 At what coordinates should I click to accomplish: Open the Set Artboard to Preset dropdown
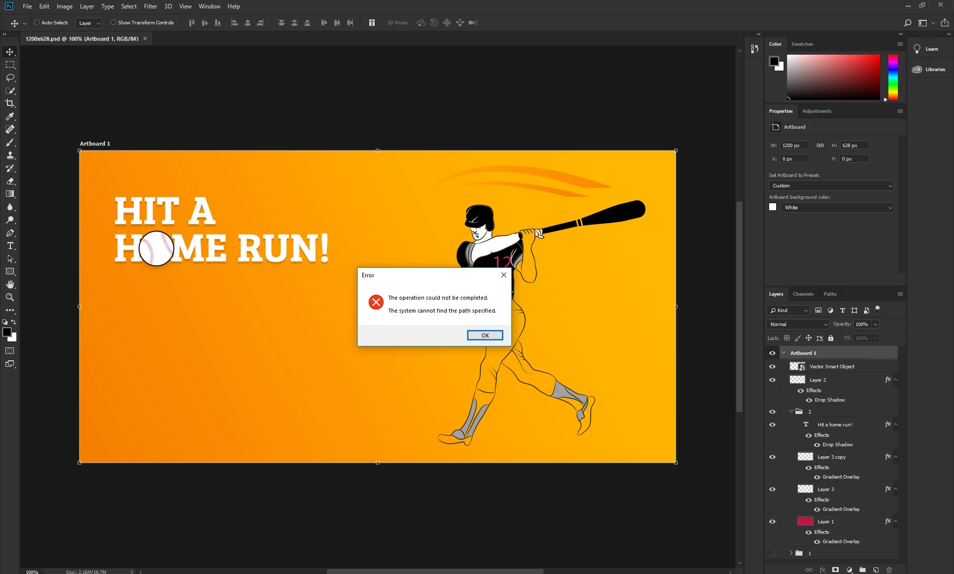point(831,185)
